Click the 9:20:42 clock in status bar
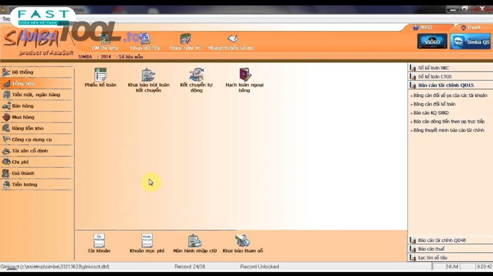Screen dimensions: 493x276 point(484,267)
